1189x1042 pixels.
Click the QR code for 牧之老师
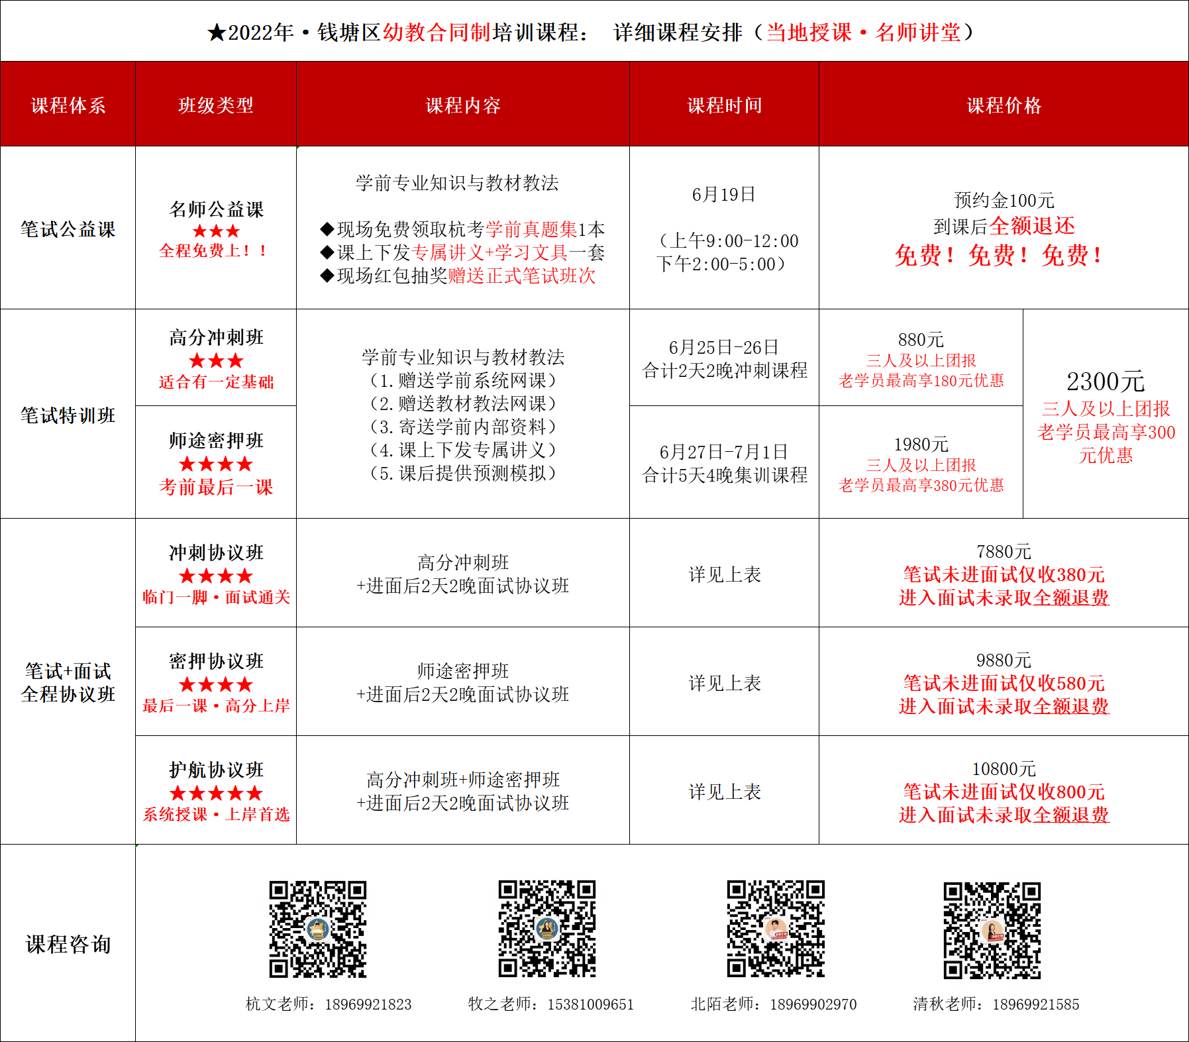[x=547, y=929]
